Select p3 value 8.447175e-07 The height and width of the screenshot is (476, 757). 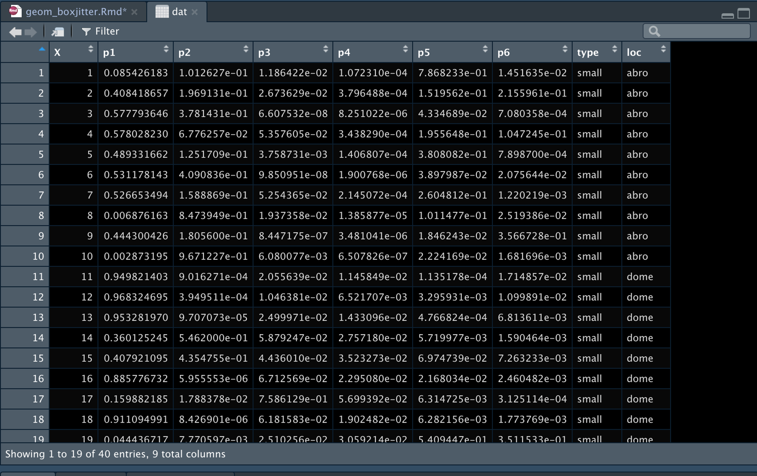click(x=293, y=236)
